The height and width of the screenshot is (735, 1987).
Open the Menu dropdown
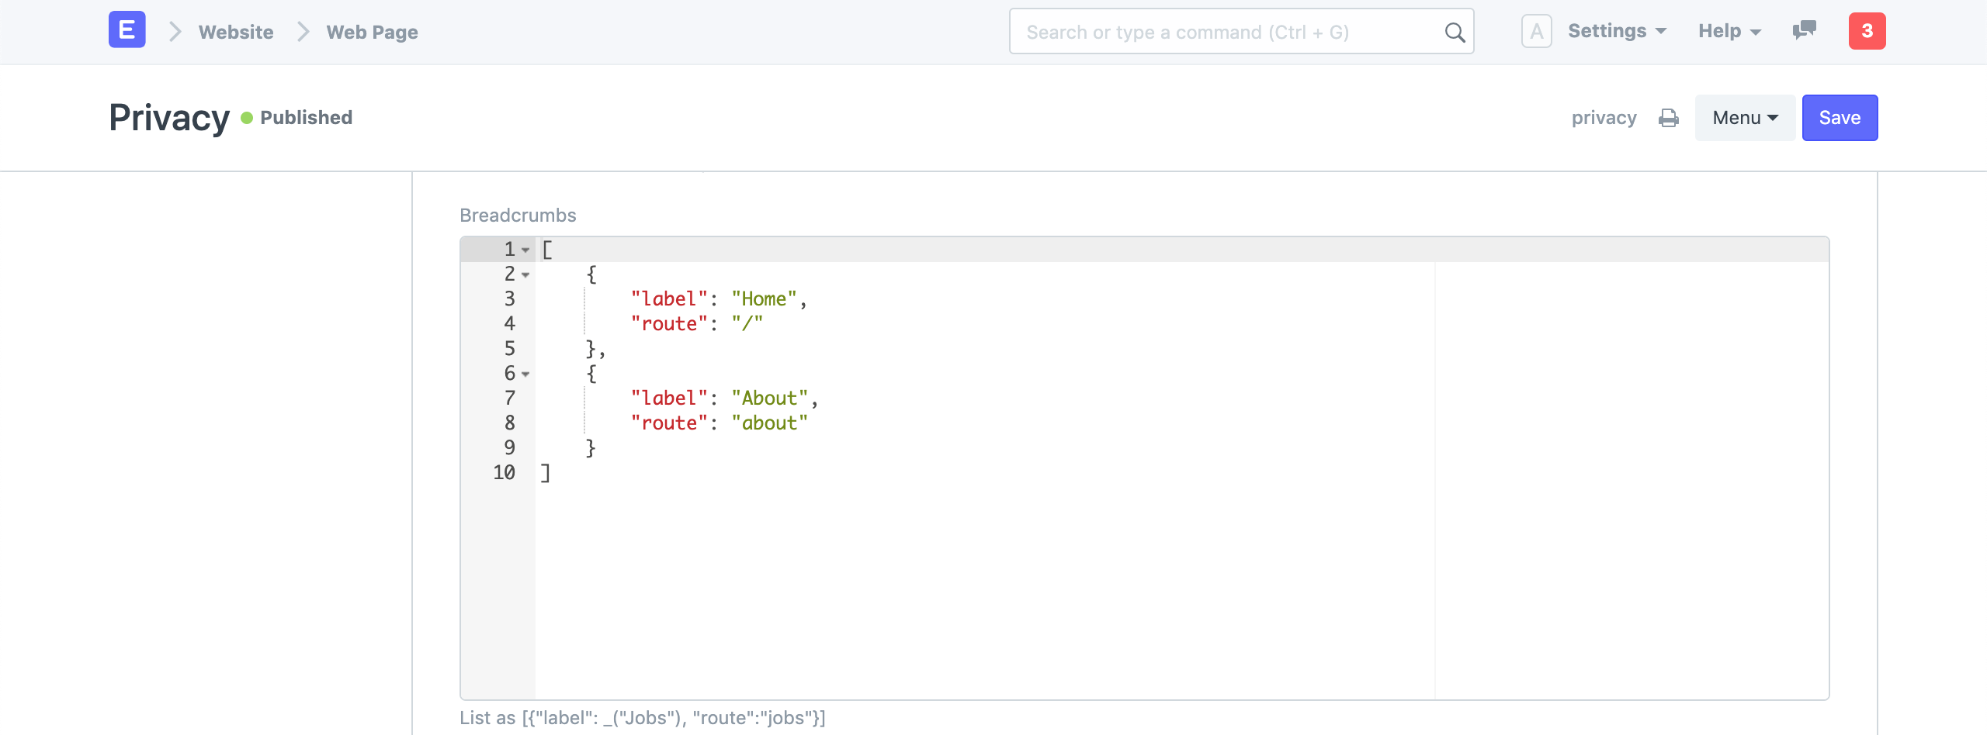[1744, 117]
